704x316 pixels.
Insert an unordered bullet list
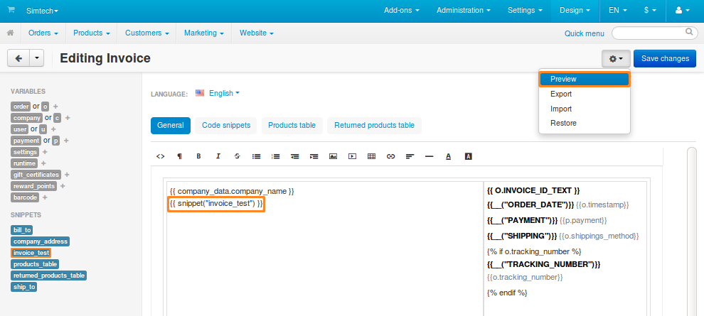click(257, 156)
